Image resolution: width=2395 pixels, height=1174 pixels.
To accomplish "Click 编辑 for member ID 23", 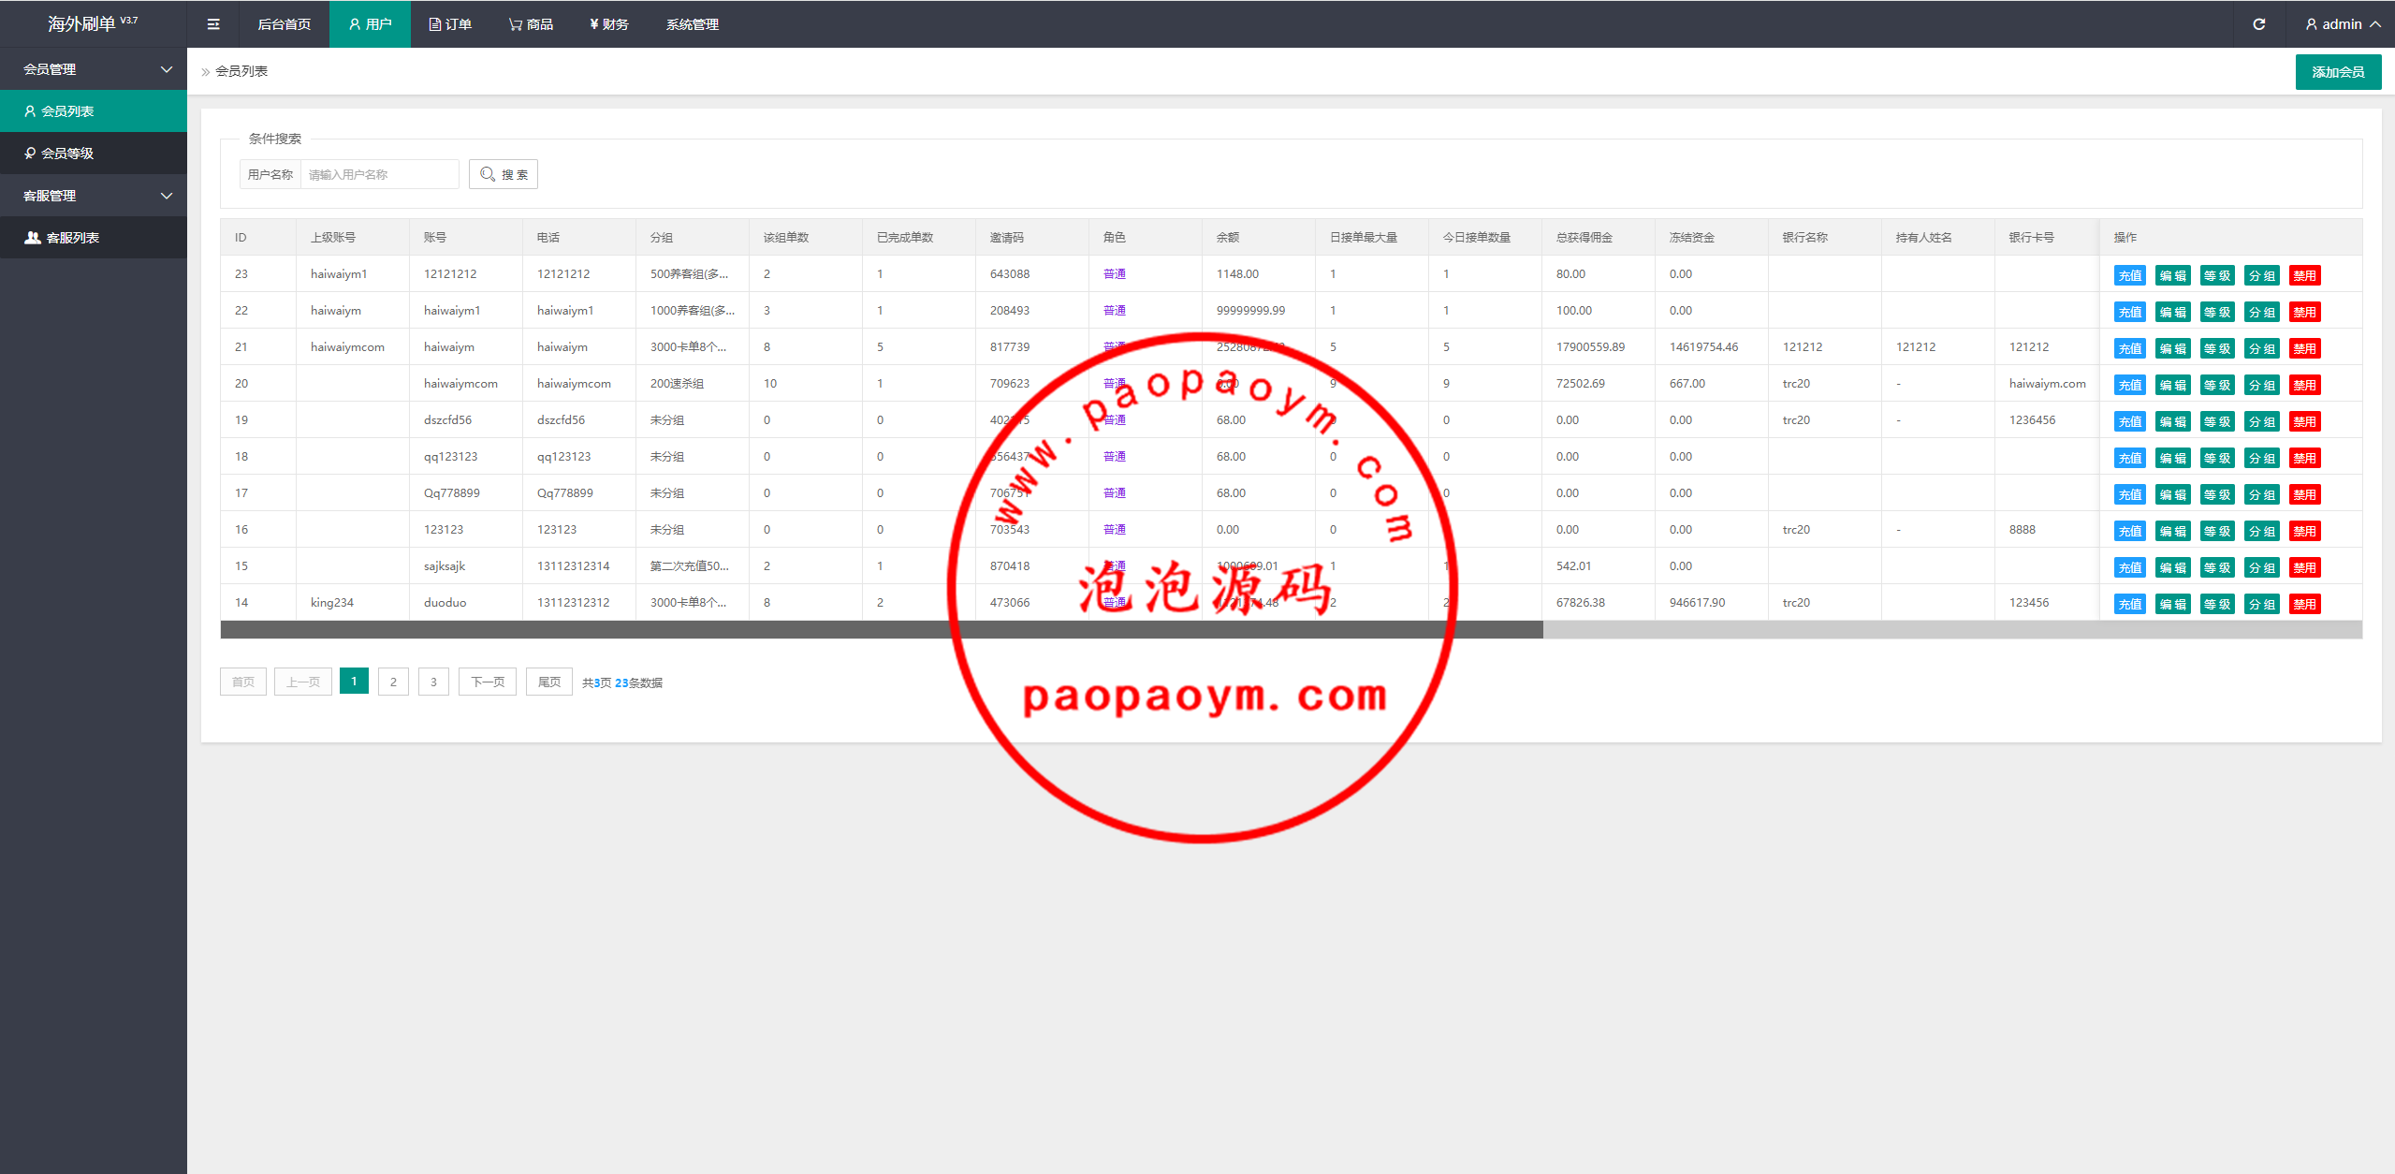I will 2173,275.
